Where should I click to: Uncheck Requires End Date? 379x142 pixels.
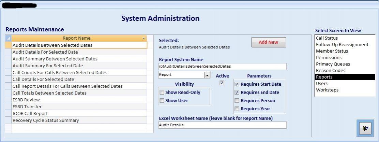(237, 92)
